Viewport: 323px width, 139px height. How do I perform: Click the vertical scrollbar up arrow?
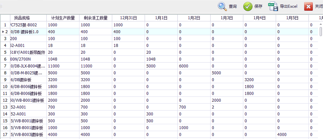click(321, 24)
